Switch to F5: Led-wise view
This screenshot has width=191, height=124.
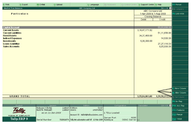click(180, 14)
